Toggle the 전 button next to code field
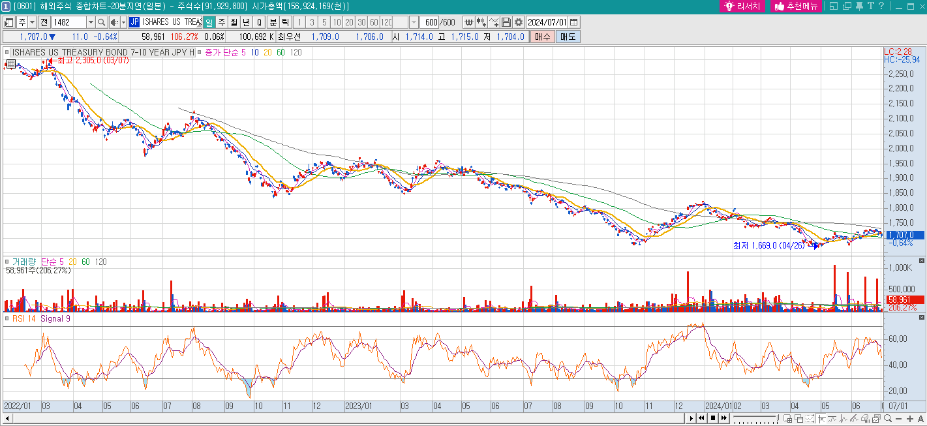 point(44,22)
